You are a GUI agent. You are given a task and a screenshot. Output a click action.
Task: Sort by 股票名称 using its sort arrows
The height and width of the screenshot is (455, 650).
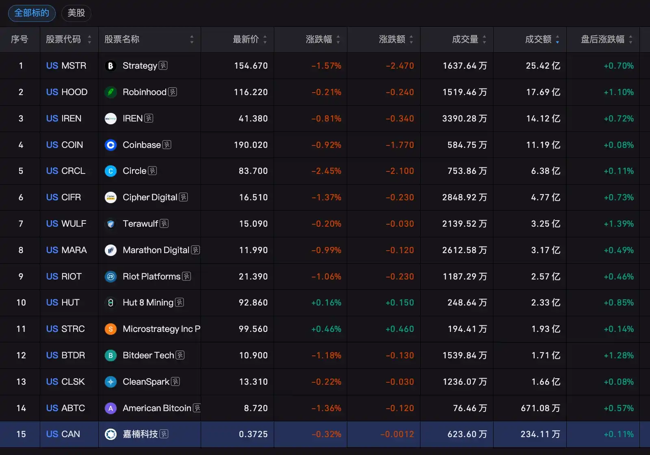(192, 39)
